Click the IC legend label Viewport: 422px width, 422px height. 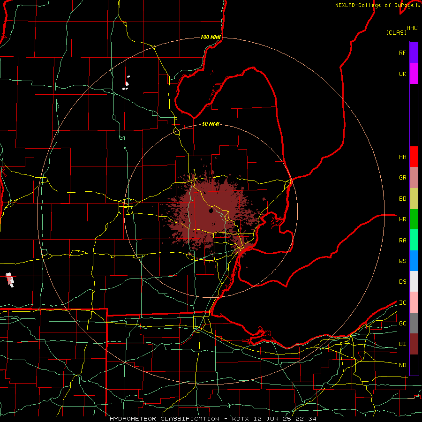coord(402,302)
